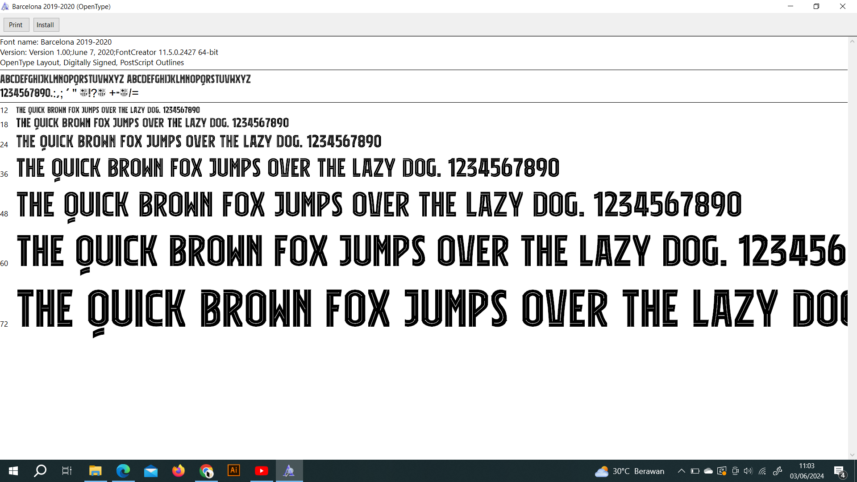
Task: Open Task View from the taskbar
Action: pos(67,471)
